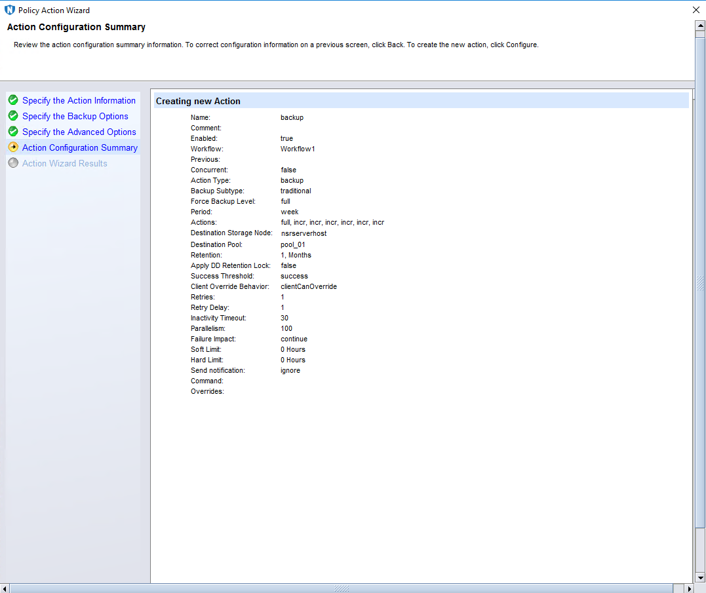The width and height of the screenshot is (706, 593).
Task: Click the vertical scrollbar up arrow
Action: (x=700, y=25)
